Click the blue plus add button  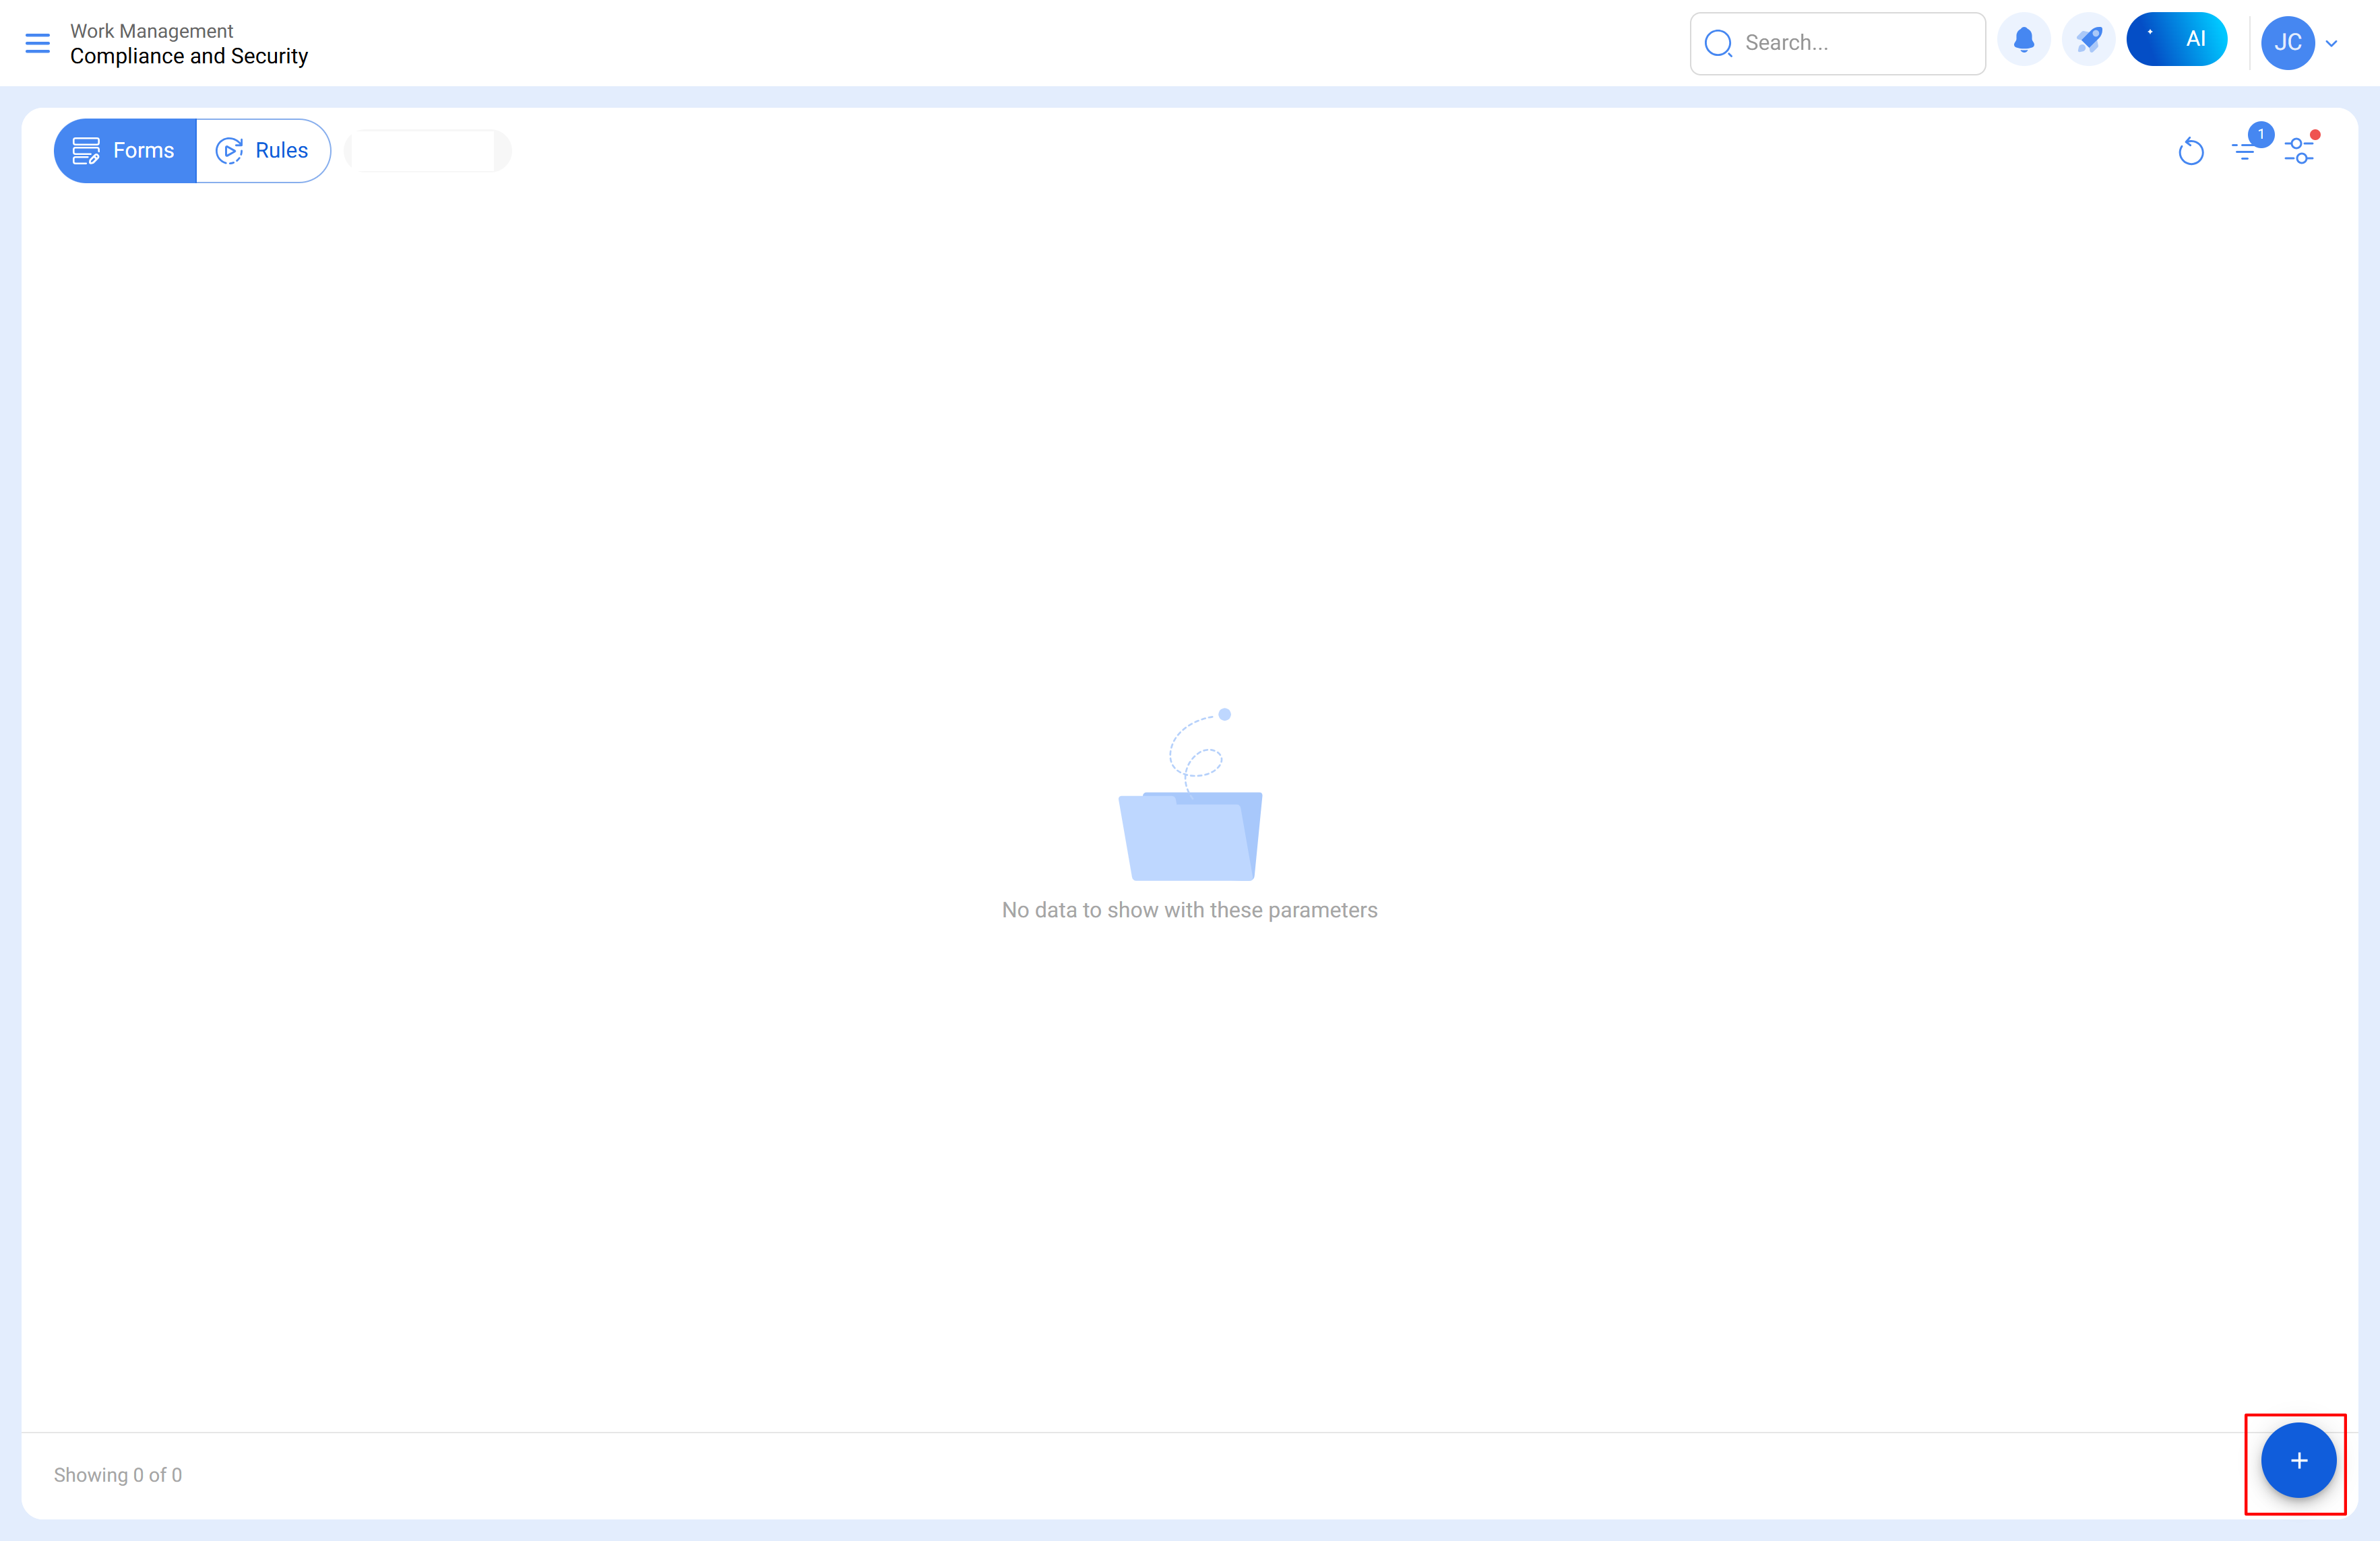pyautogui.click(x=2298, y=1460)
